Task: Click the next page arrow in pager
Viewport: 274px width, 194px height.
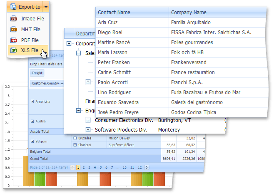Action: click(147, 167)
